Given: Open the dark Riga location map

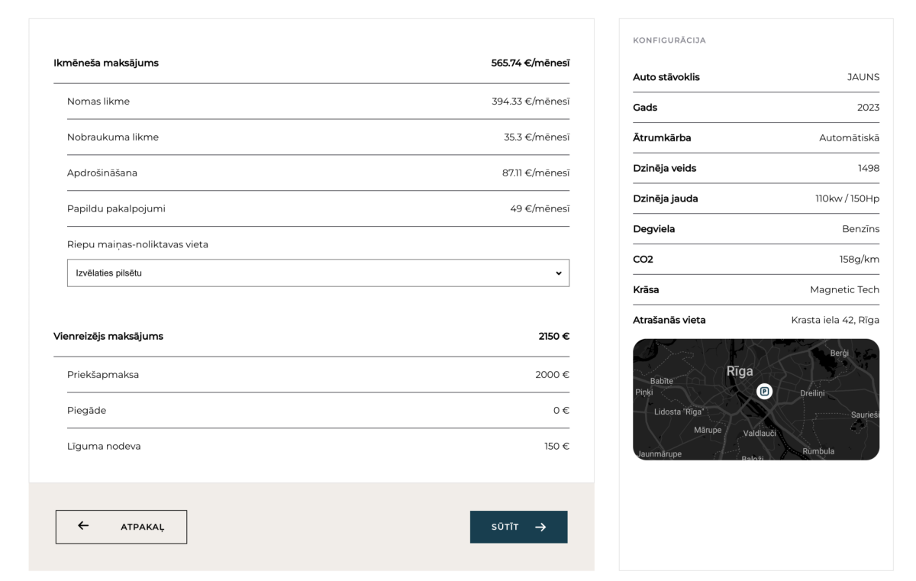Looking at the screenshot, I should pos(756,399).
